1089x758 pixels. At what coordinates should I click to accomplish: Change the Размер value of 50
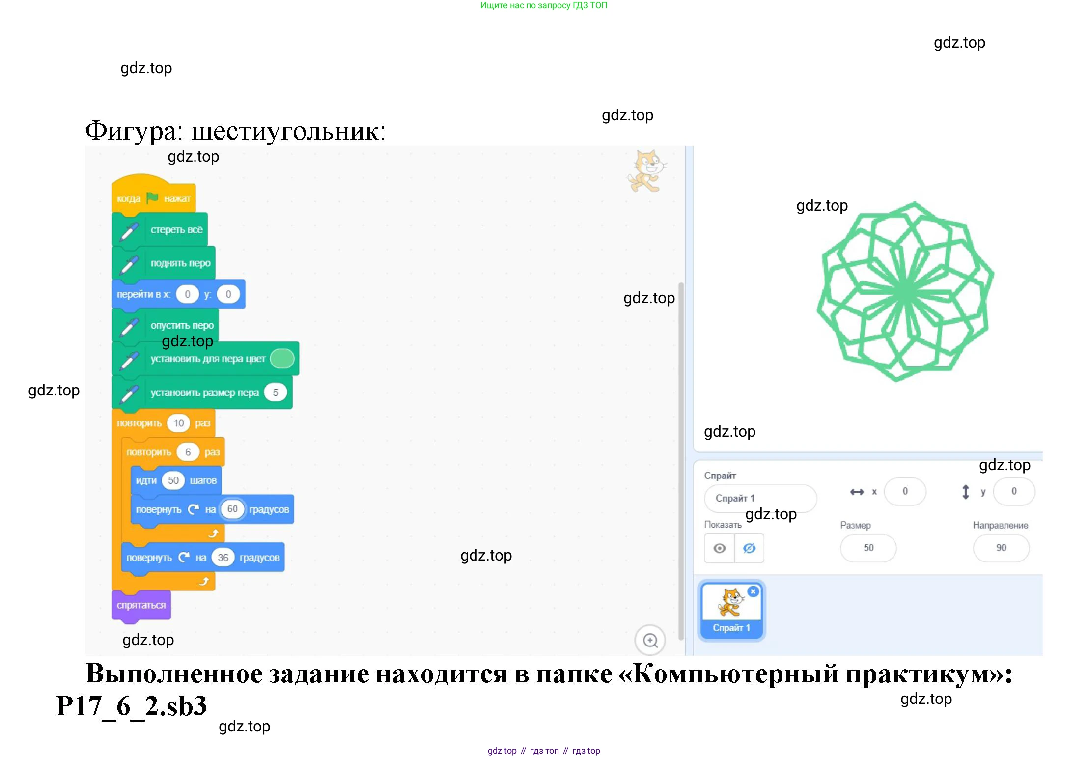(867, 548)
